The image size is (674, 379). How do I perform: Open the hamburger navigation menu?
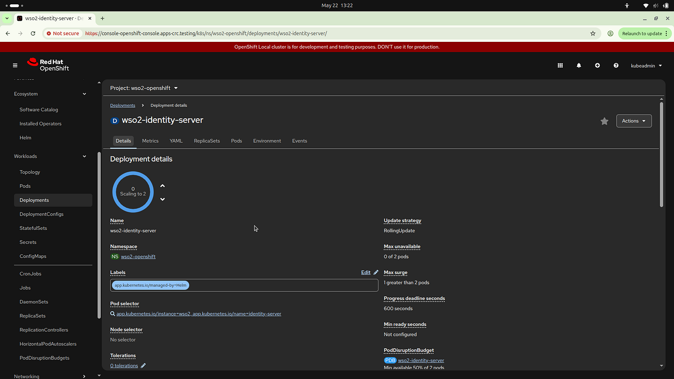(x=15, y=65)
